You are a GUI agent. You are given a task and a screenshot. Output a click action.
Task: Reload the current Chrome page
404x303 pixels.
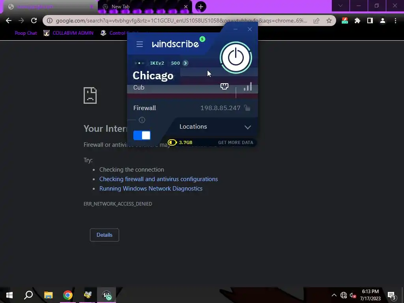pyautogui.click(x=34, y=21)
